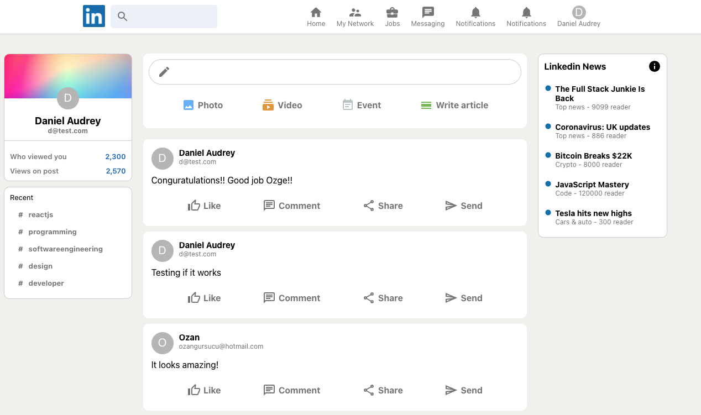Select the Write article option
This screenshot has height=415, width=701.
(426, 104)
